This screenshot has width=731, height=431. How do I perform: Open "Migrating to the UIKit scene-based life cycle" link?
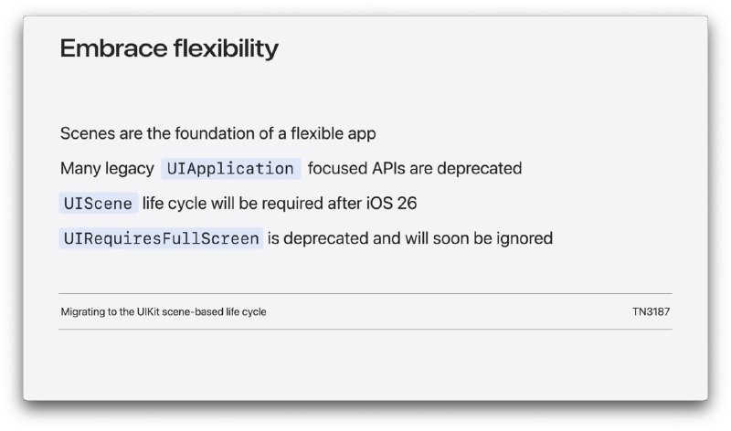point(164,311)
